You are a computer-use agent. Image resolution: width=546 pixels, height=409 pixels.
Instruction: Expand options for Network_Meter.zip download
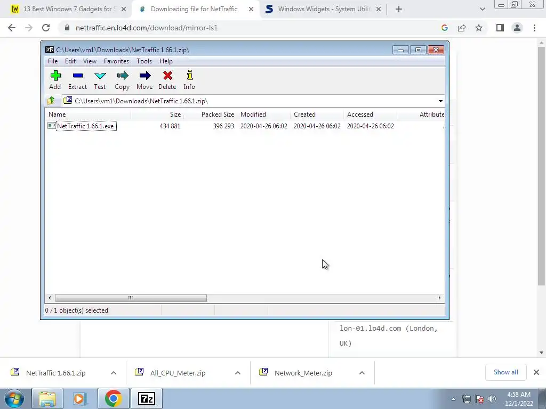(x=362, y=373)
